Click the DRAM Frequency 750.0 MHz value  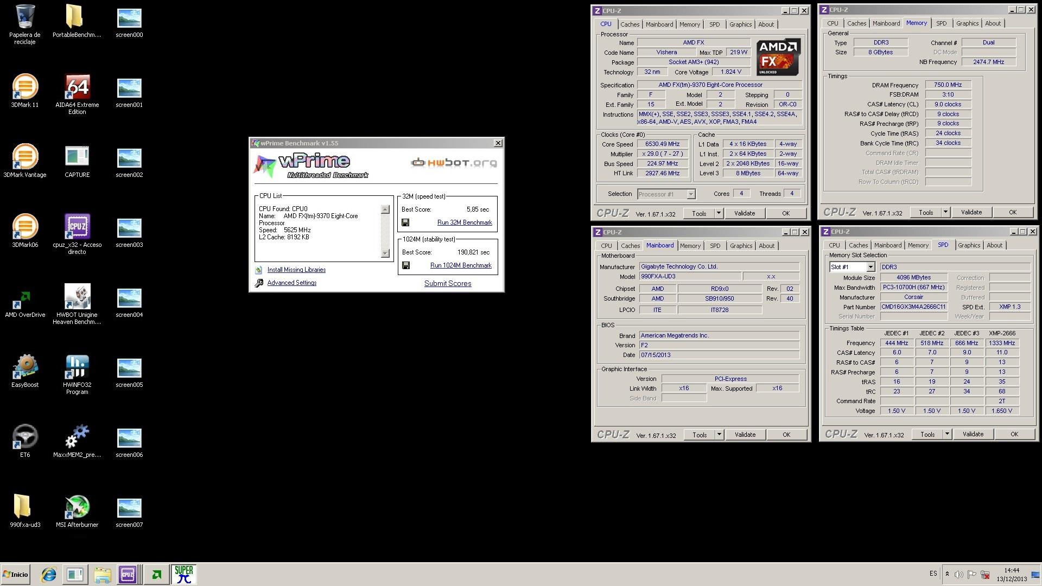tap(948, 85)
